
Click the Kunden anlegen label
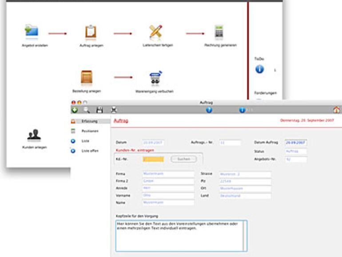click(35, 147)
